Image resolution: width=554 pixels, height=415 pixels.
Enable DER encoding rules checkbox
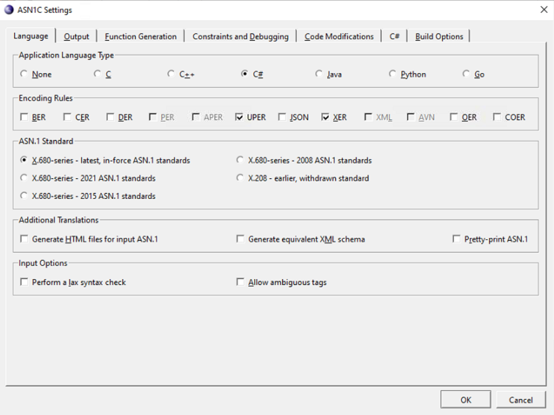pyautogui.click(x=110, y=117)
